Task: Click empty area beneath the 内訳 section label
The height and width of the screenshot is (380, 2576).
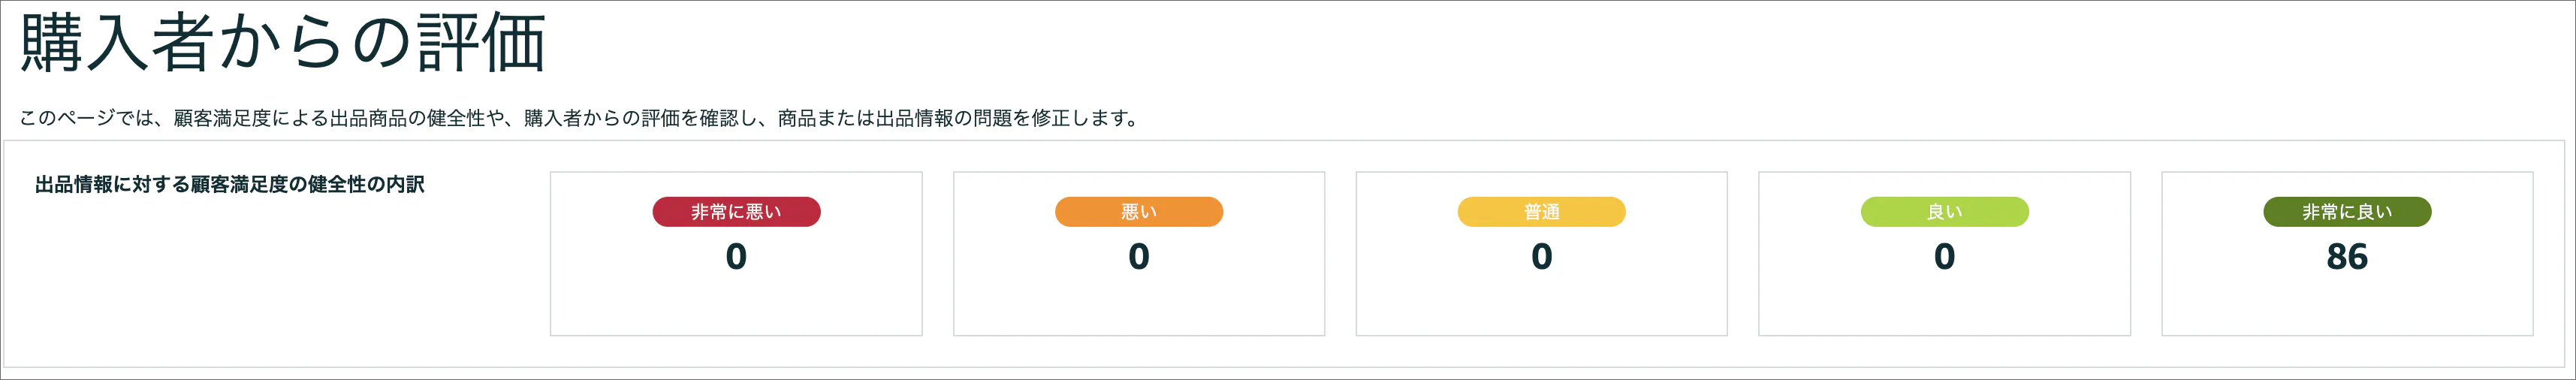Action: tap(230, 280)
